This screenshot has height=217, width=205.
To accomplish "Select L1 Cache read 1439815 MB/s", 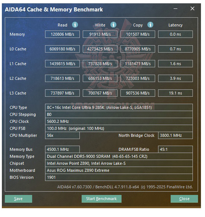I will pos(62,64).
